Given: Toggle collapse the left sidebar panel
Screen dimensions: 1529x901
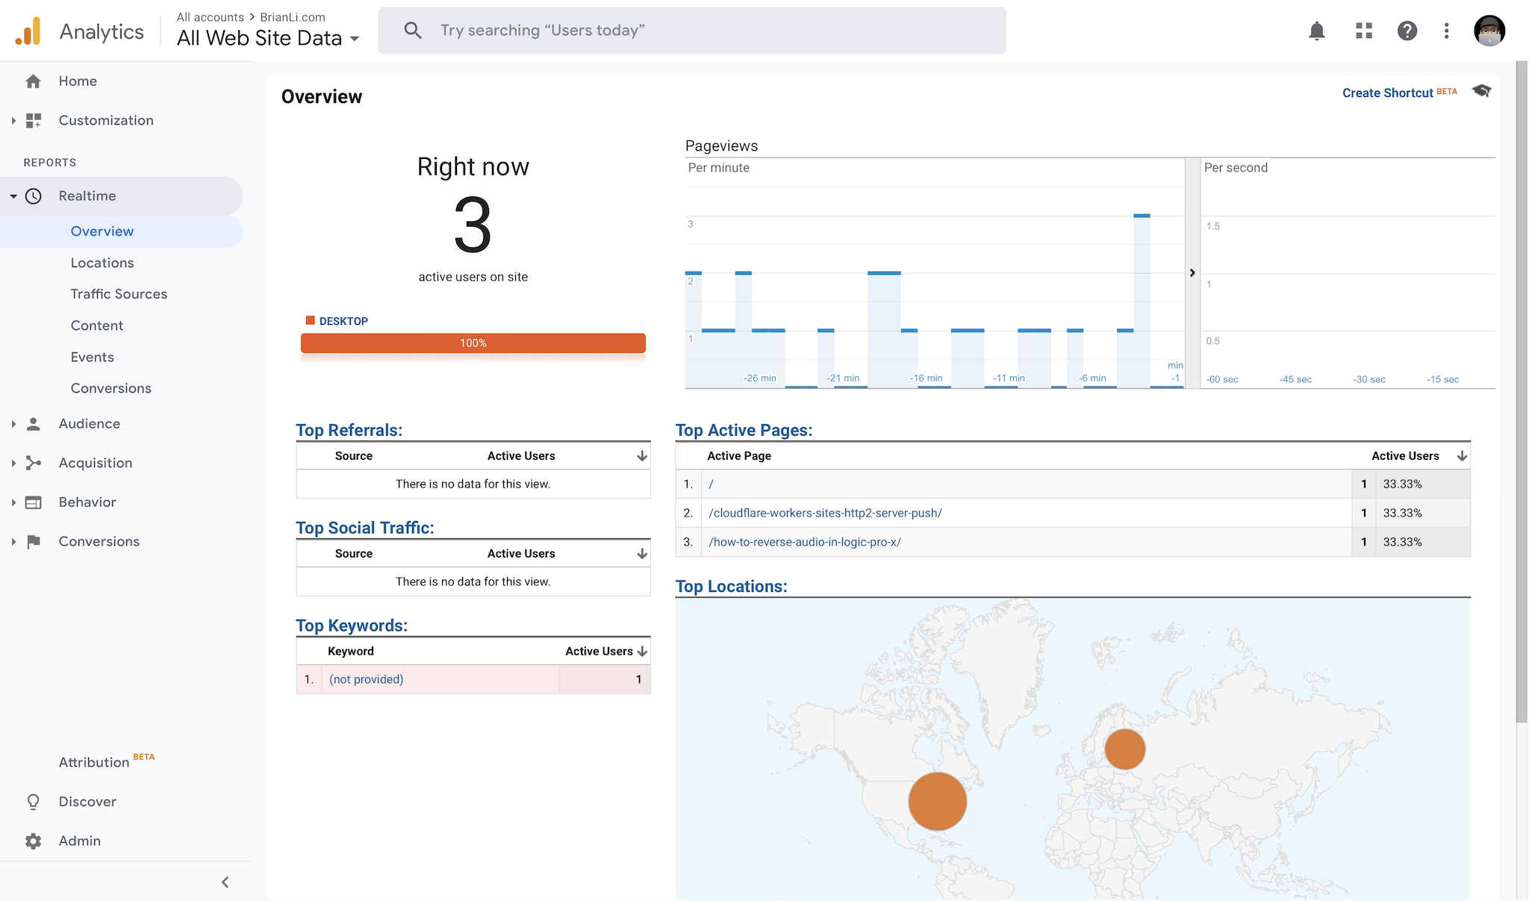Looking at the screenshot, I should [225, 881].
